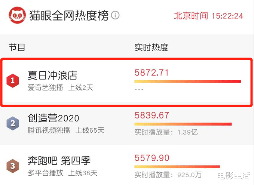
Task: Open the info icon beside the title
Action: pos(116,16)
